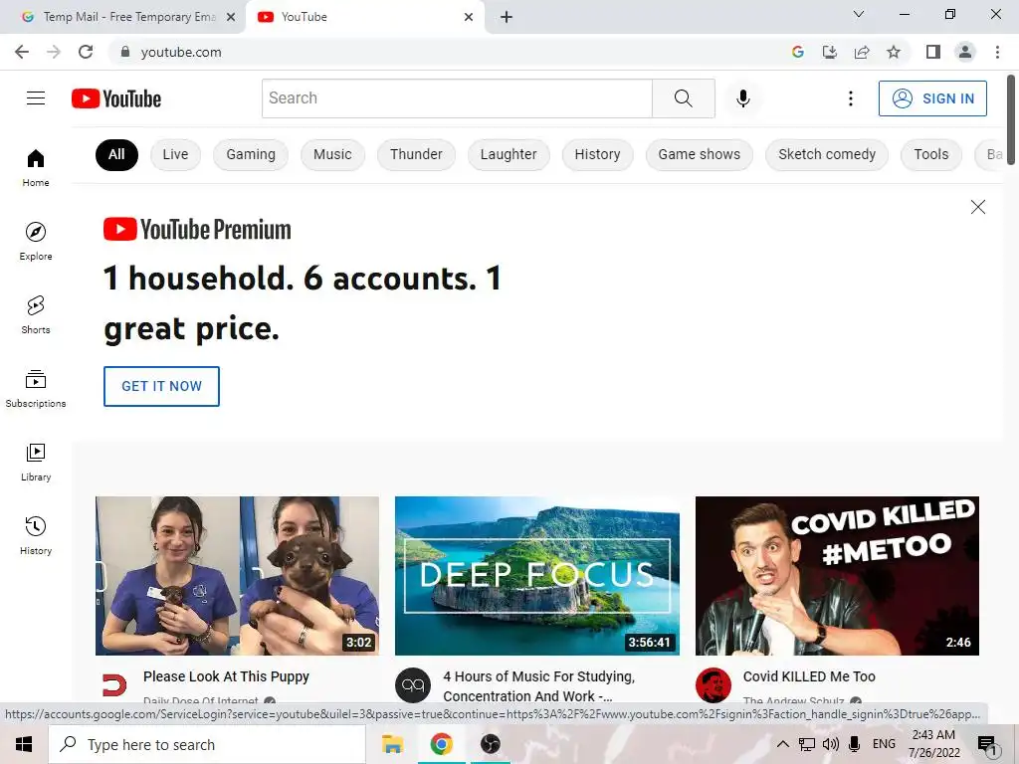The height and width of the screenshot is (764, 1019).
Task: Open Chrome profile avatar
Action: [x=965, y=52]
